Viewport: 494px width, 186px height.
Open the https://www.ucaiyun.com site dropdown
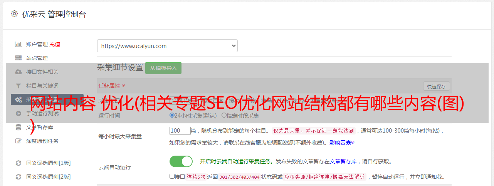click(x=167, y=46)
